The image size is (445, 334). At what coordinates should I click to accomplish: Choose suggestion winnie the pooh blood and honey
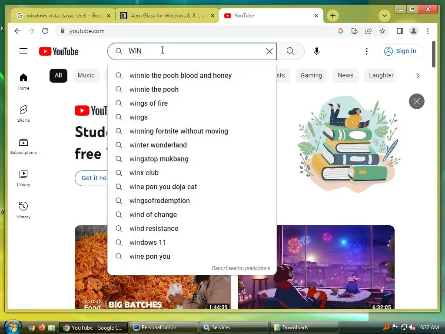click(x=192, y=75)
